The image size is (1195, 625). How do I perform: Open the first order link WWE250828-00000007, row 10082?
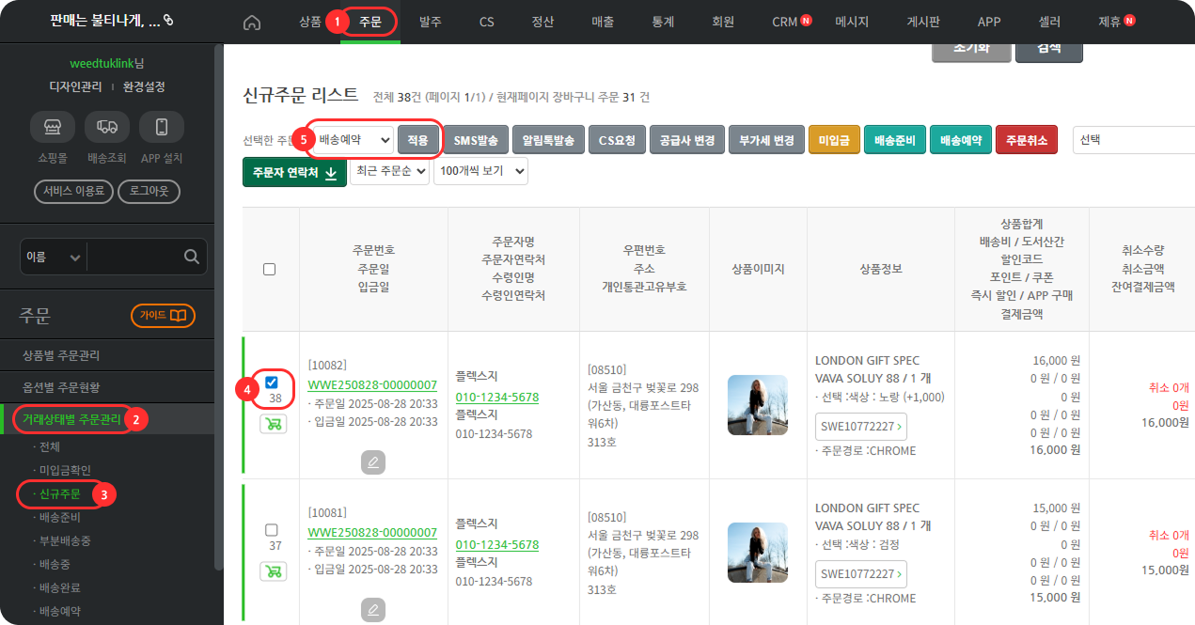(x=372, y=385)
